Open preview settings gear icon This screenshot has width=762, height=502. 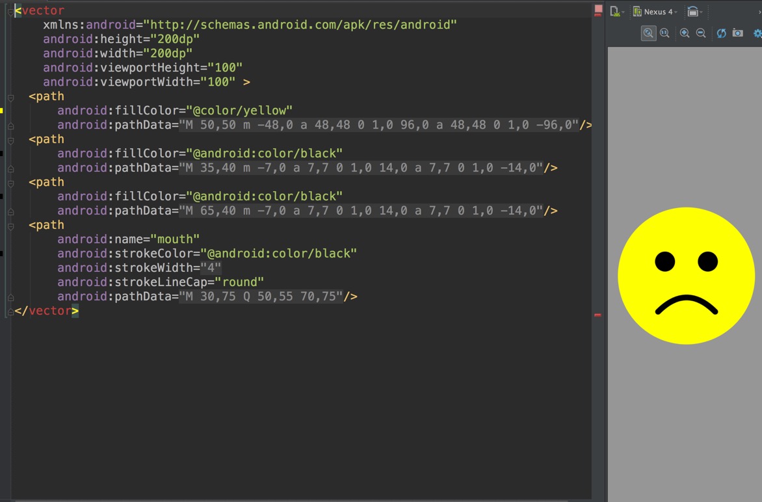(757, 33)
